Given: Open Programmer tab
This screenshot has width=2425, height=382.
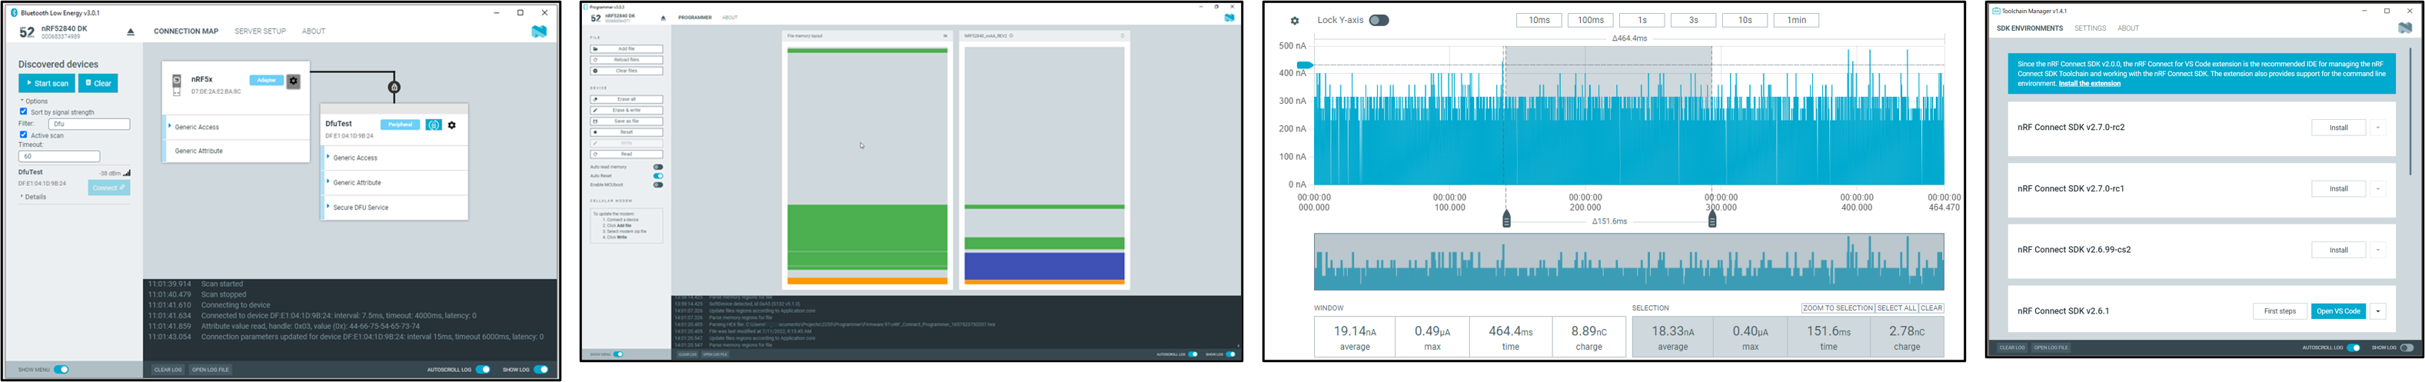Looking at the screenshot, I should [695, 18].
